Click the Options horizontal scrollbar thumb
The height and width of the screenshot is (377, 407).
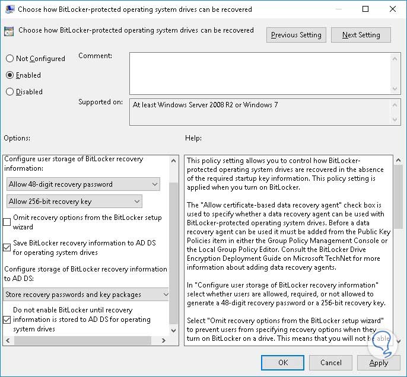click(82, 340)
